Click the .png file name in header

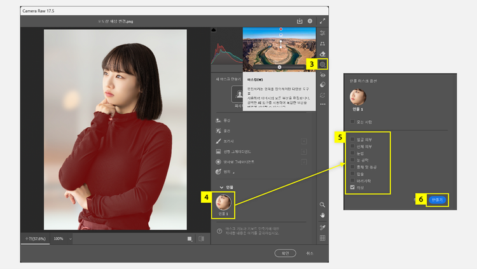tap(115, 21)
